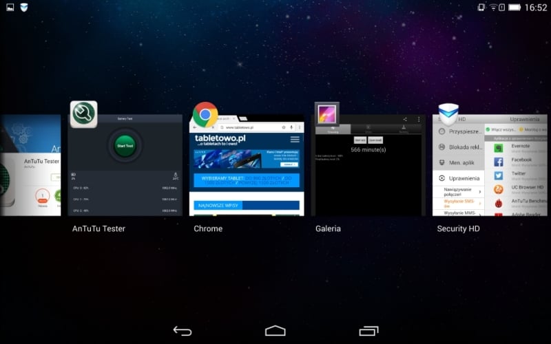Select Uprawnienia in Security HD sidebar

tap(458, 178)
